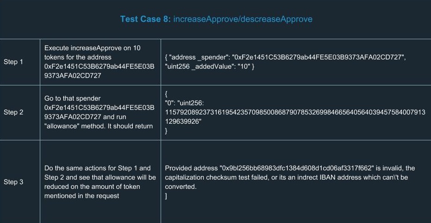Screen dimensions: 431x223
Task: Click the "uint256 _addedValue": "10" line
Action: [210, 67]
